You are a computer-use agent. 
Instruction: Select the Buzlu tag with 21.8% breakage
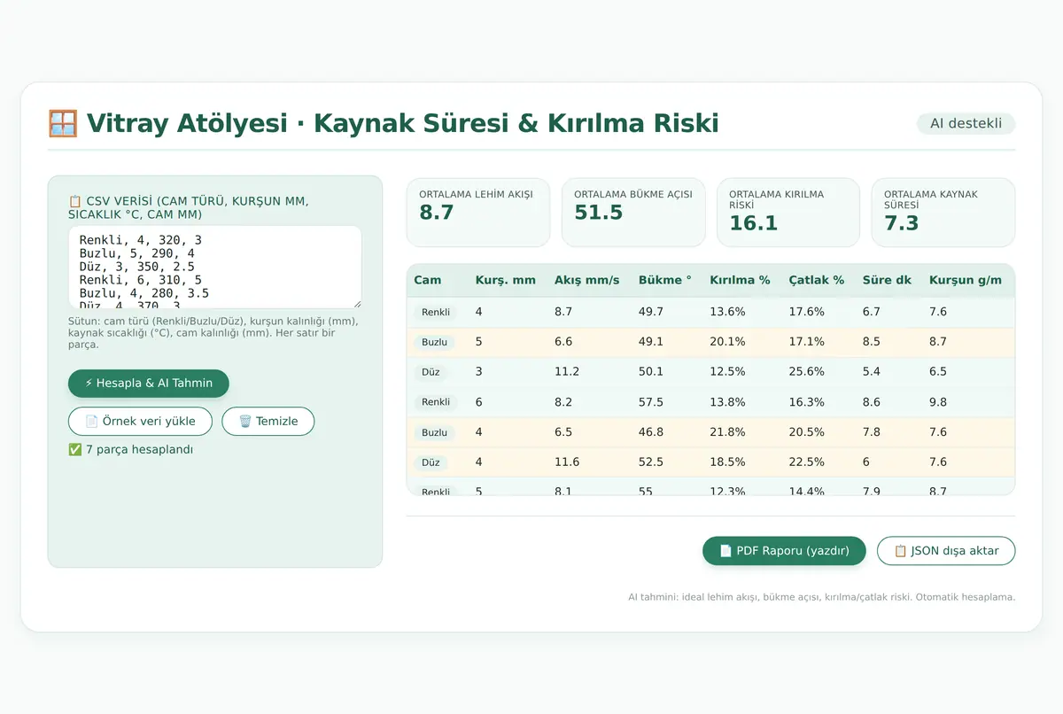[x=434, y=432]
